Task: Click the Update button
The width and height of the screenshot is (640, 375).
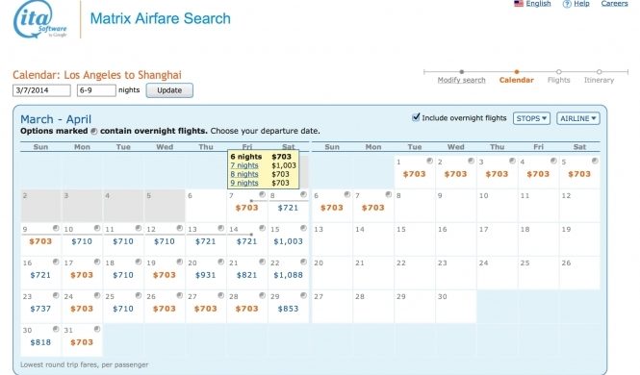Action: click(x=169, y=90)
